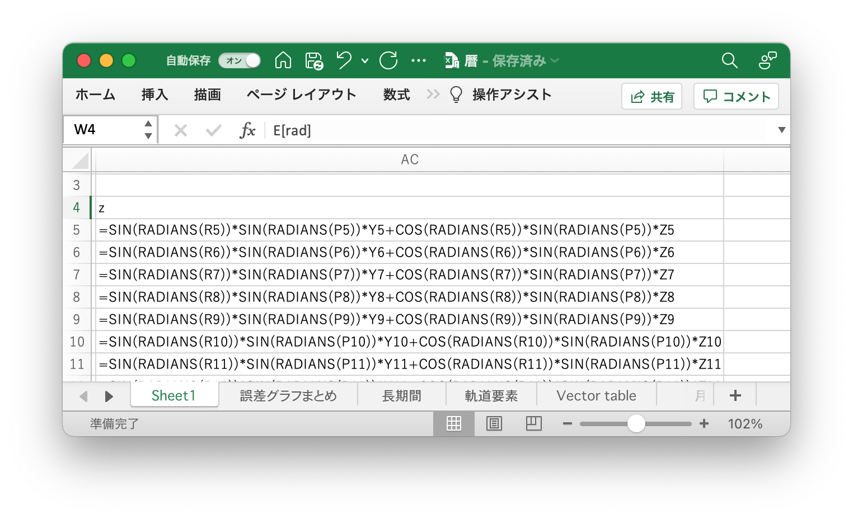Select the formula cell ending in *Z8

pos(410,297)
